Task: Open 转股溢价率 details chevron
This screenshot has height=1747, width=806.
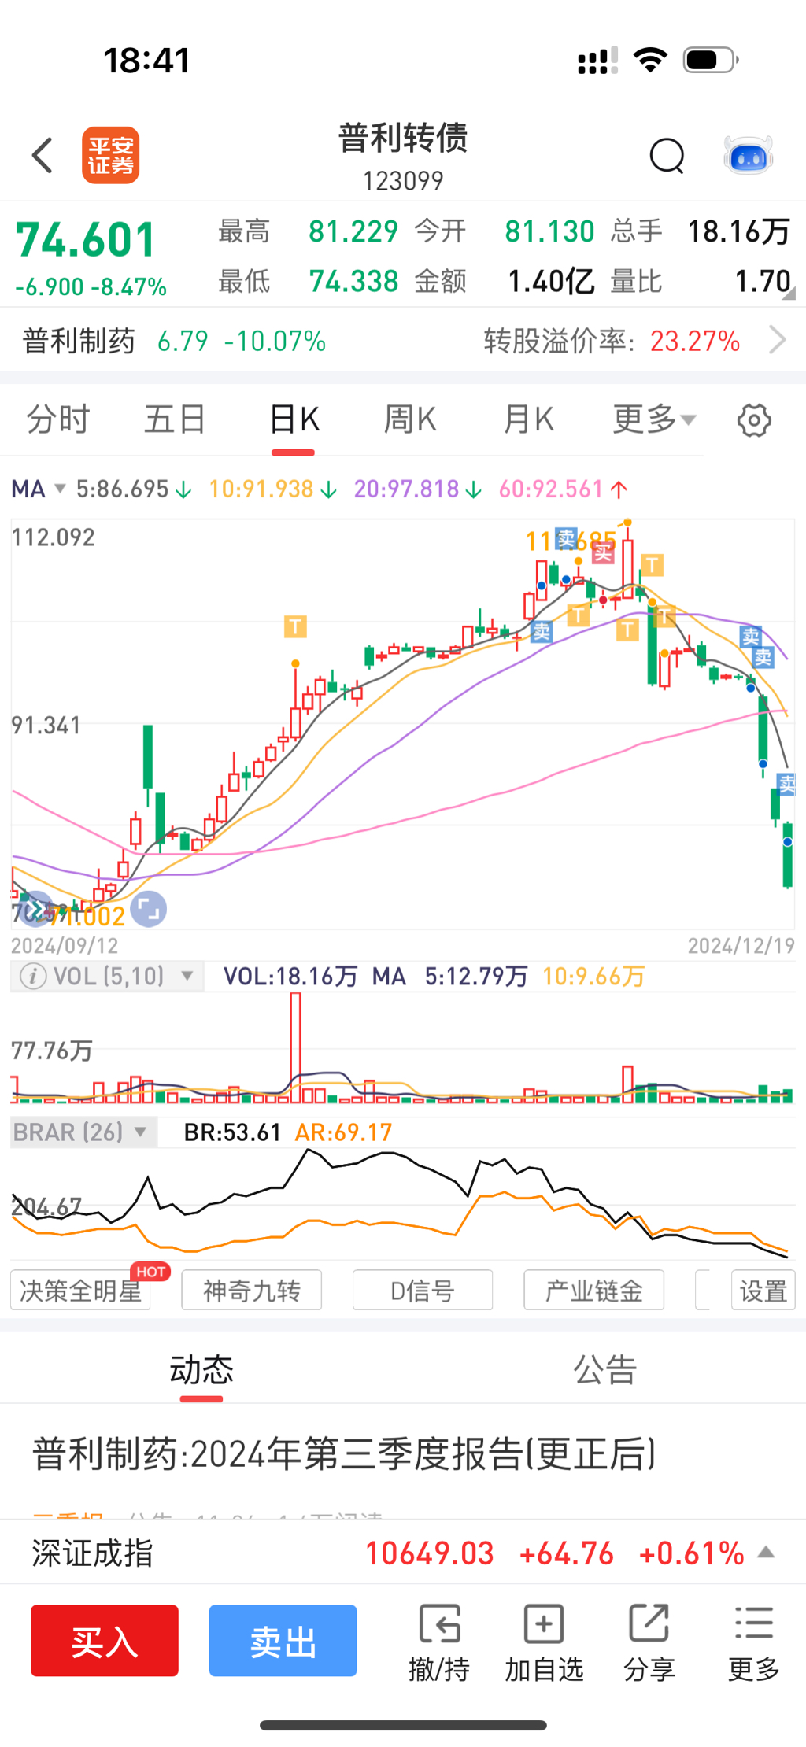Action: (x=778, y=341)
